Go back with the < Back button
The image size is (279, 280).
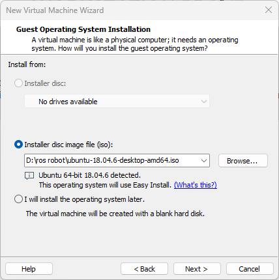(x=144, y=269)
